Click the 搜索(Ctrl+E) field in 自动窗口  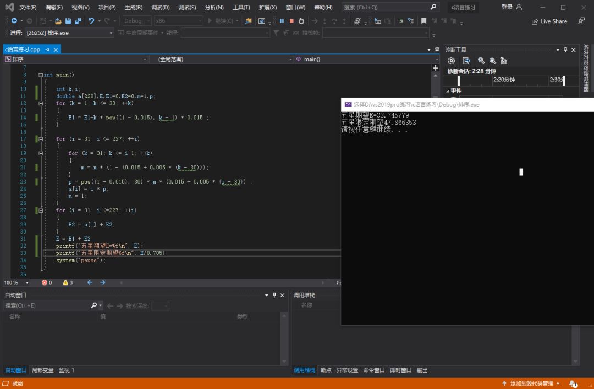coord(47,305)
